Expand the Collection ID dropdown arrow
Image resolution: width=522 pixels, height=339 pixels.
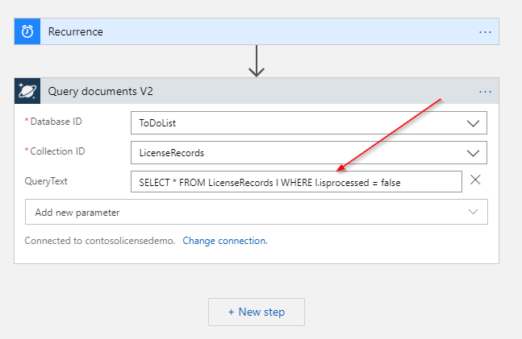[x=472, y=152]
